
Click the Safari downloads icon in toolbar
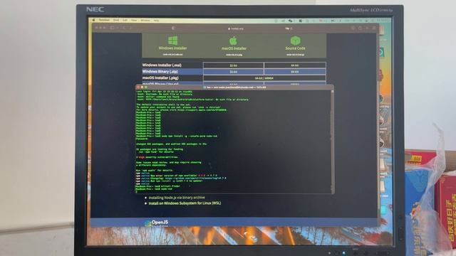coord(353,28)
